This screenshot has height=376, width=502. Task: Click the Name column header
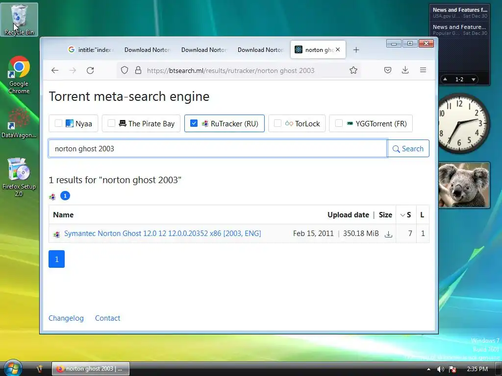(x=63, y=215)
